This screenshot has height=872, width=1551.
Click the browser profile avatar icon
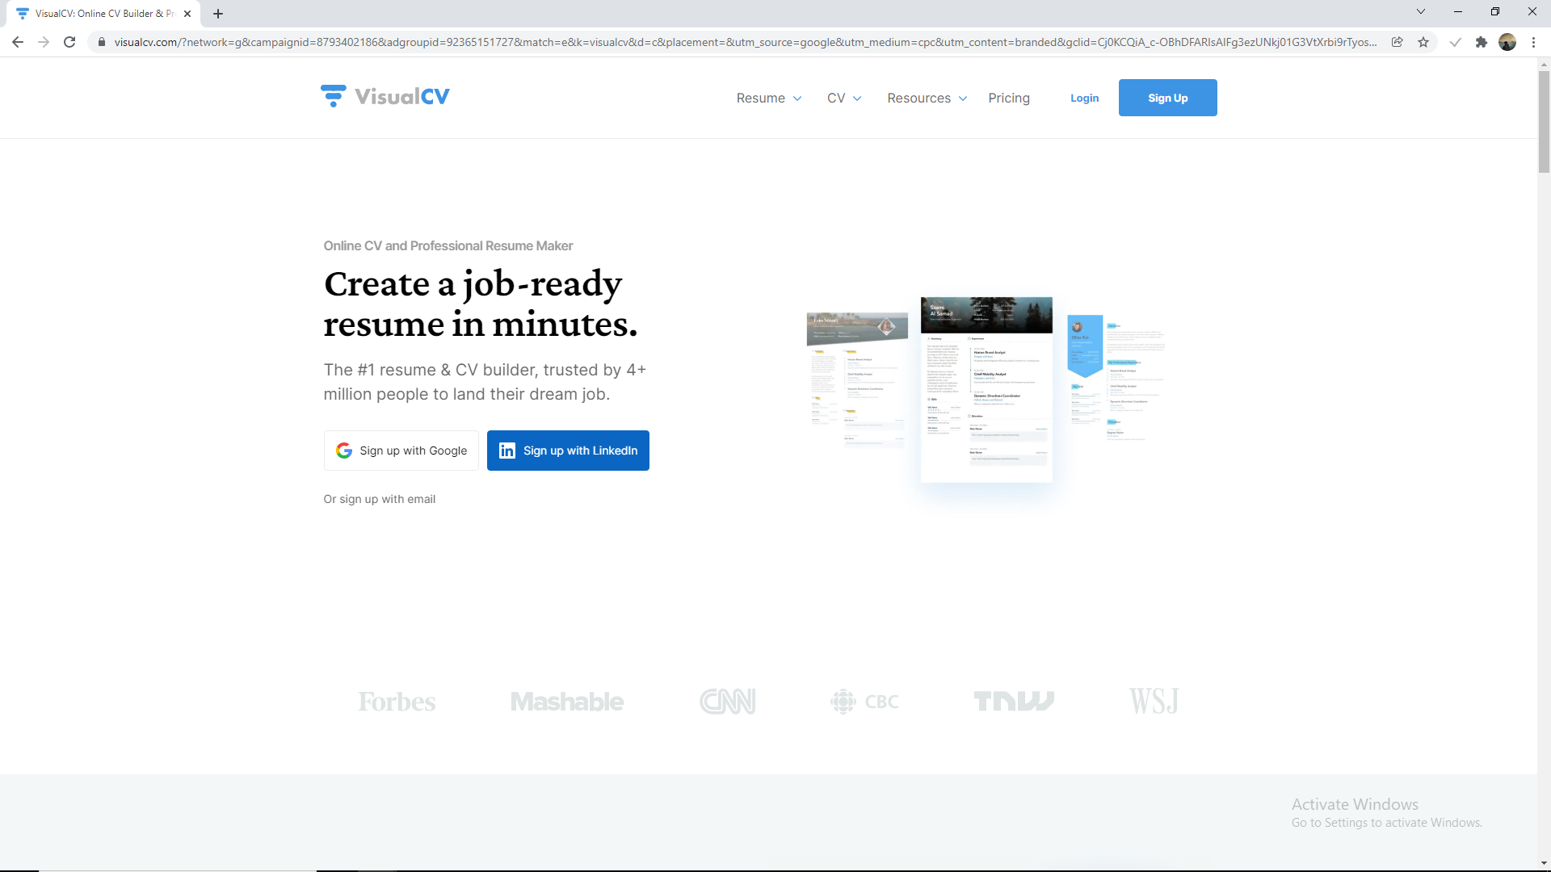point(1507,43)
